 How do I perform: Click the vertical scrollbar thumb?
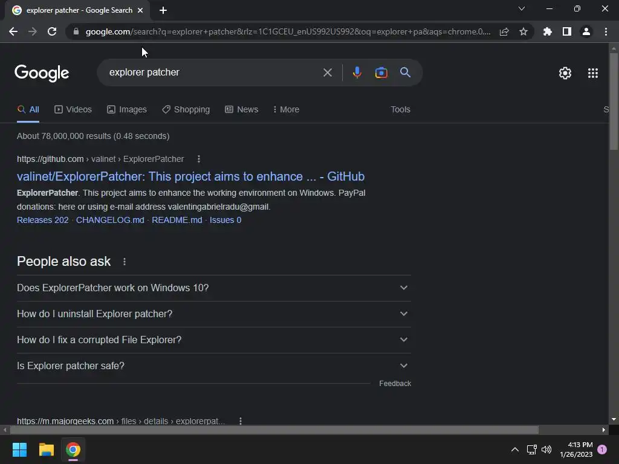point(613,101)
